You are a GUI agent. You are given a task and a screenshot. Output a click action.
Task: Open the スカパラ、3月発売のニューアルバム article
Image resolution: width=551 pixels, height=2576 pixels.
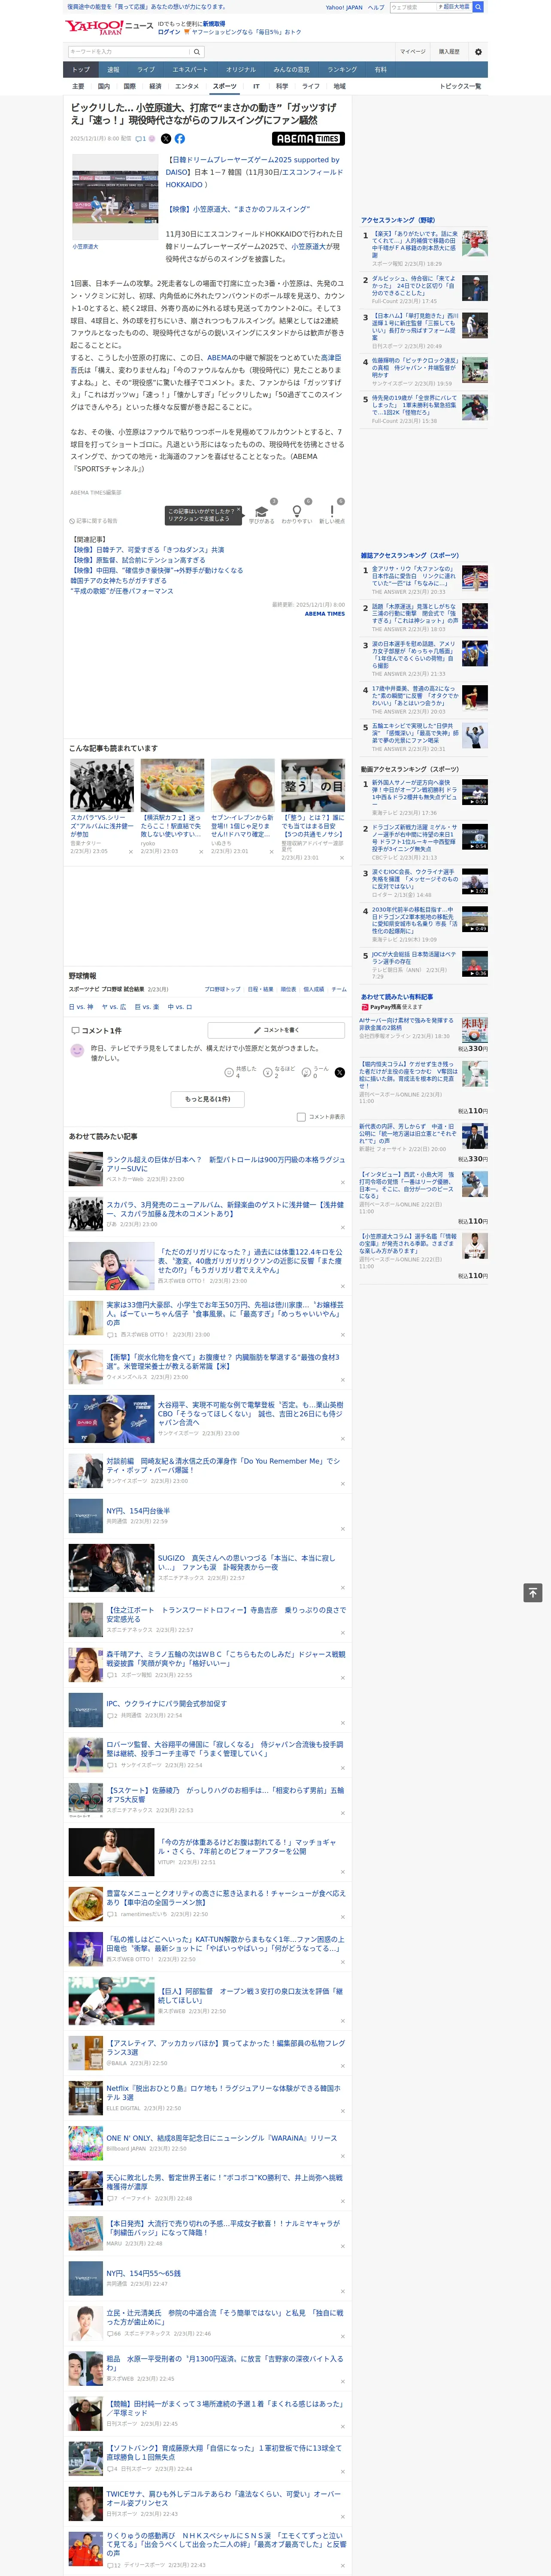click(x=225, y=1210)
